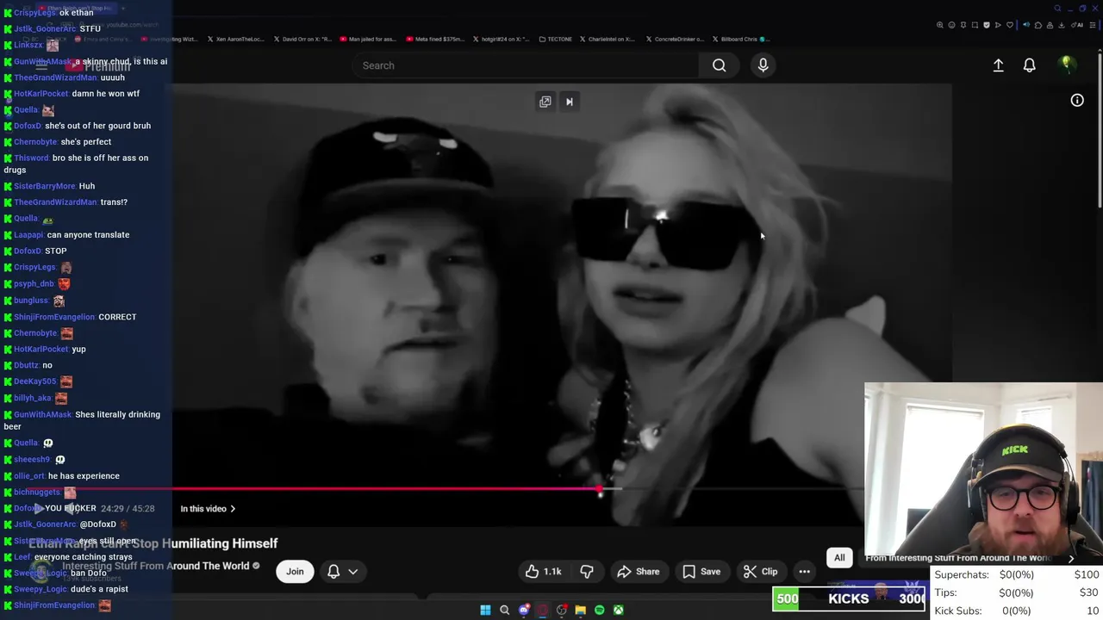This screenshot has height=620, width=1103.
Task: Click the page vertical scrollbar
Action: (1100, 129)
